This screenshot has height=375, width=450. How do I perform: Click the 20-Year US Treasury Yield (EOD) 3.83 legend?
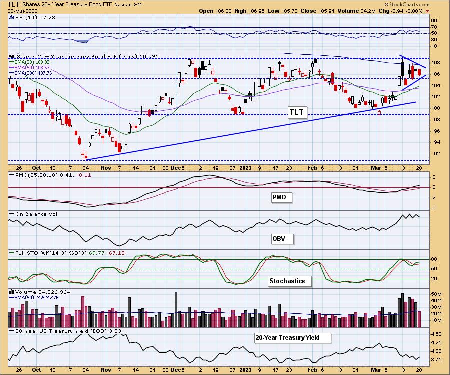tap(65, 331)
